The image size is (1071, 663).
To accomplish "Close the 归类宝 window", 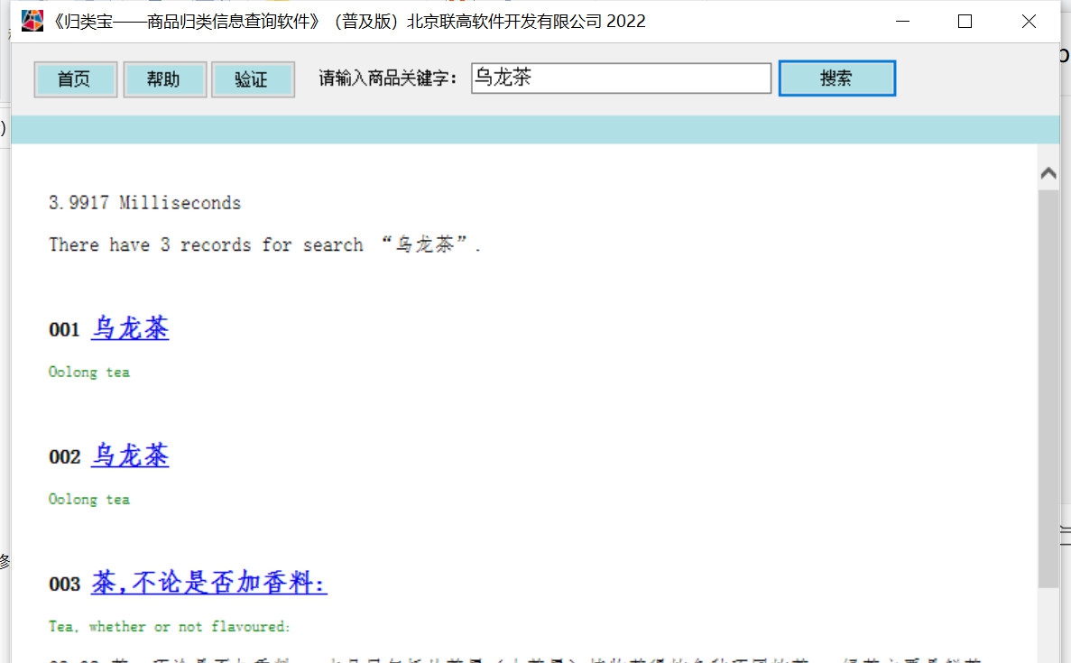I will (x=1029, y=21).
